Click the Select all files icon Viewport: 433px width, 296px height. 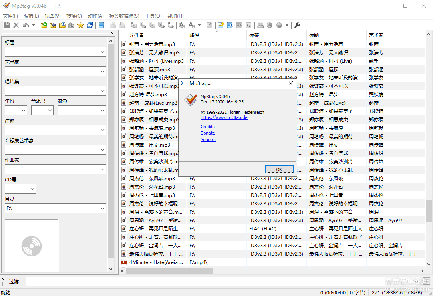click(101, 25)
